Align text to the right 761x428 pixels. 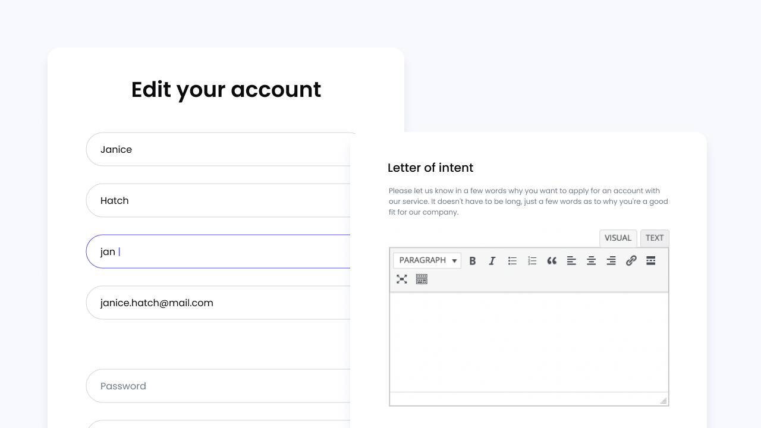611,260
